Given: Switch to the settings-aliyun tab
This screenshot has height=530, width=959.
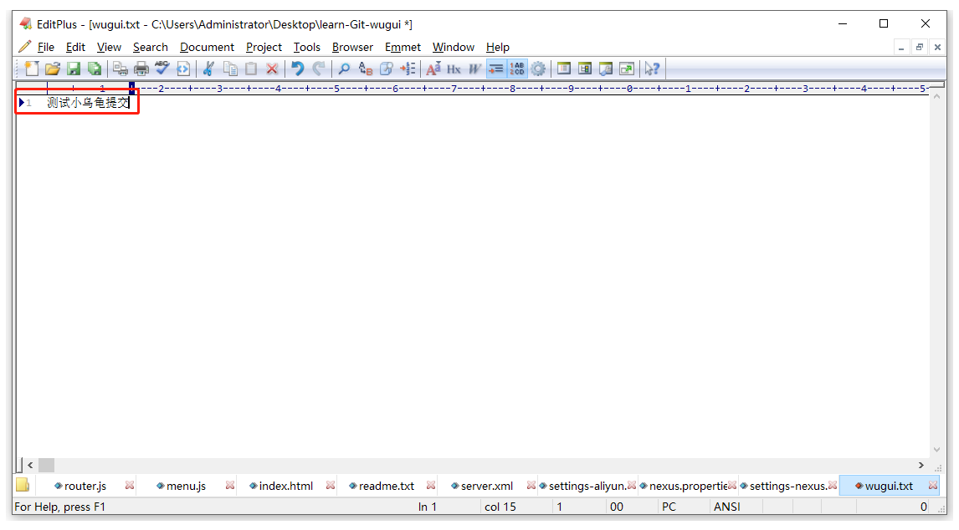Looking at the screenshot, I should 586,486.
